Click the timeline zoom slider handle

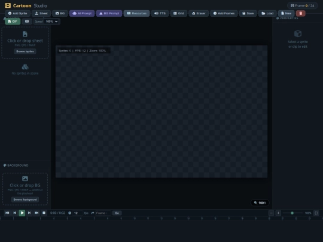292,213
